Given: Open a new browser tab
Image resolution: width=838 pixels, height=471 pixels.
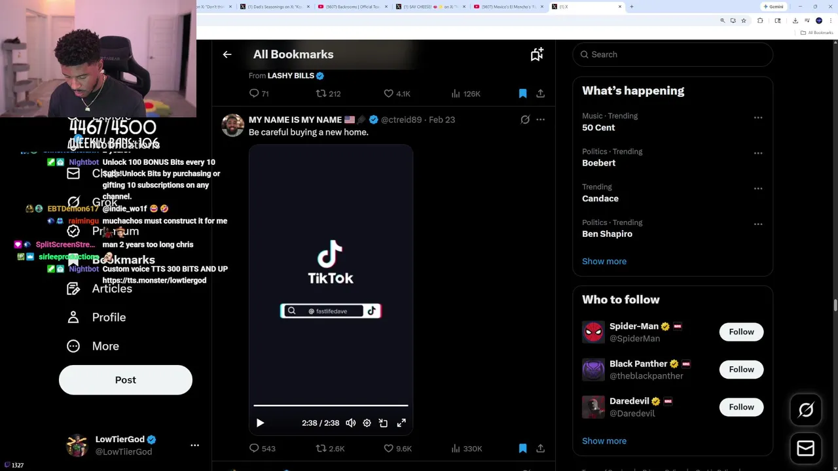Looking at the screenshot, I should [x=631, y=7].
